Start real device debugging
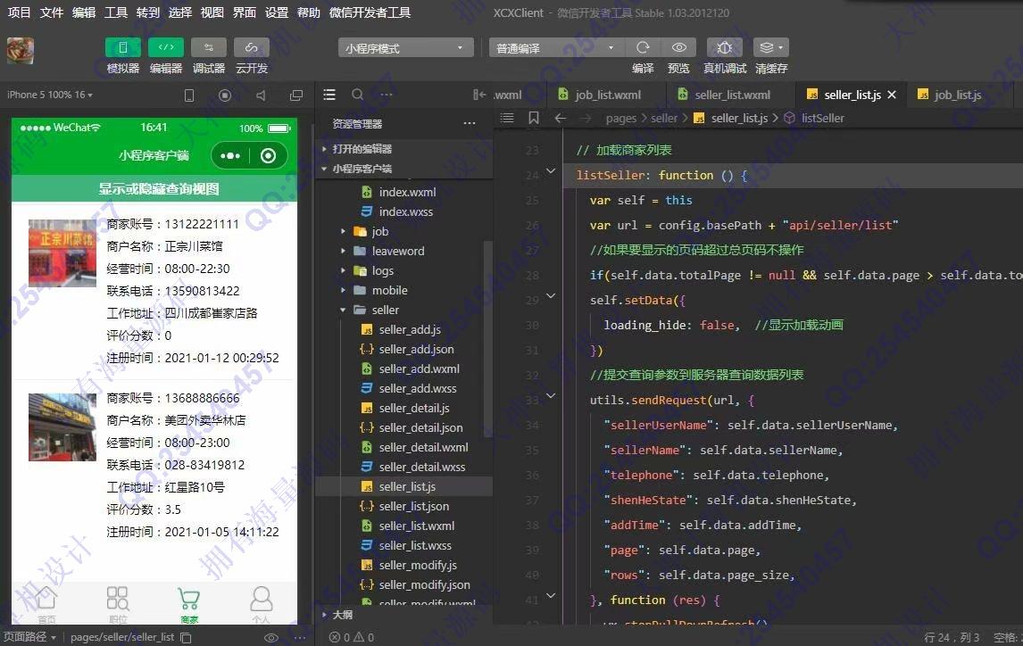 pyautogui.click(x=725, y=47)
